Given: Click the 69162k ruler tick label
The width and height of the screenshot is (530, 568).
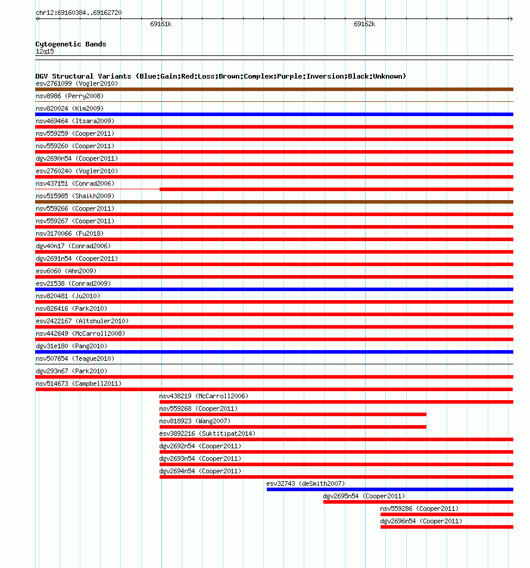Looking at the screenshot, I should point(364,24).
